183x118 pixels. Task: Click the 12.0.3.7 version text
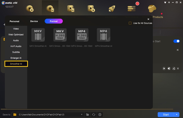click(9, 7)
